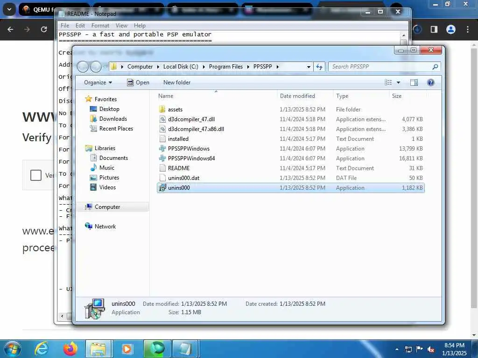Select the PPSSPPWindows64 application icon
This screenshot has height=358, width=478.
pyautogui.click(x=162, y=158)
